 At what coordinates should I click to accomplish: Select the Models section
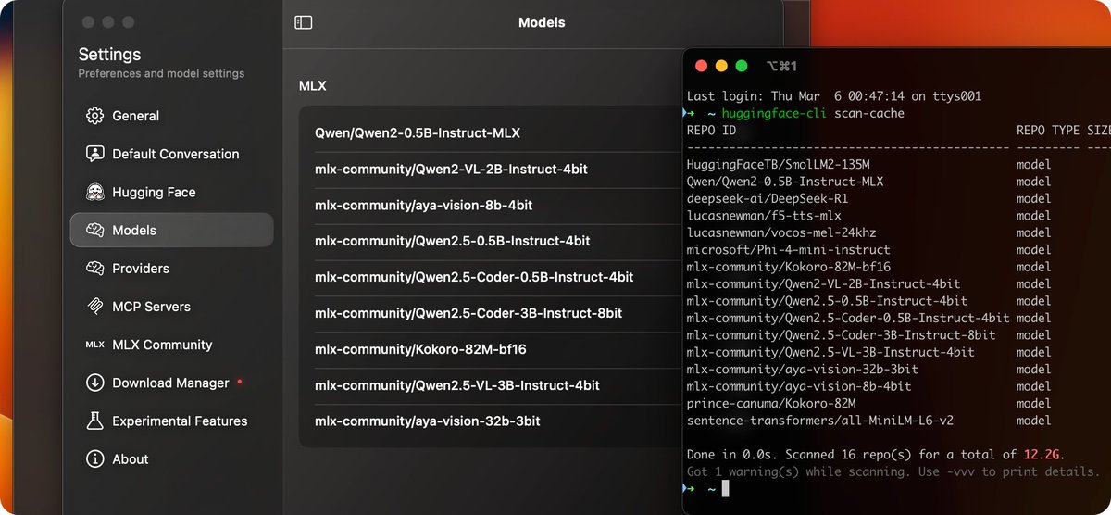coord(171,230)
